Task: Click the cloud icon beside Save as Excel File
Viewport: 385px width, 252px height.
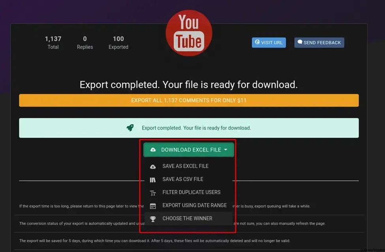Action: point(153,167)
